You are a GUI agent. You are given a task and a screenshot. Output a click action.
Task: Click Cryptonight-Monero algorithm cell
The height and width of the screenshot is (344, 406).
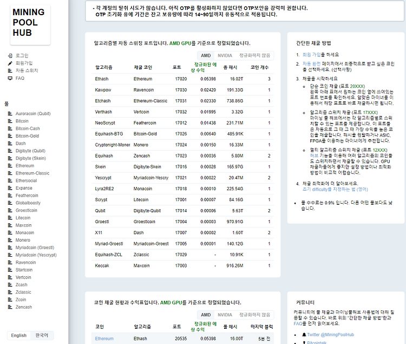tap(113, 145)
